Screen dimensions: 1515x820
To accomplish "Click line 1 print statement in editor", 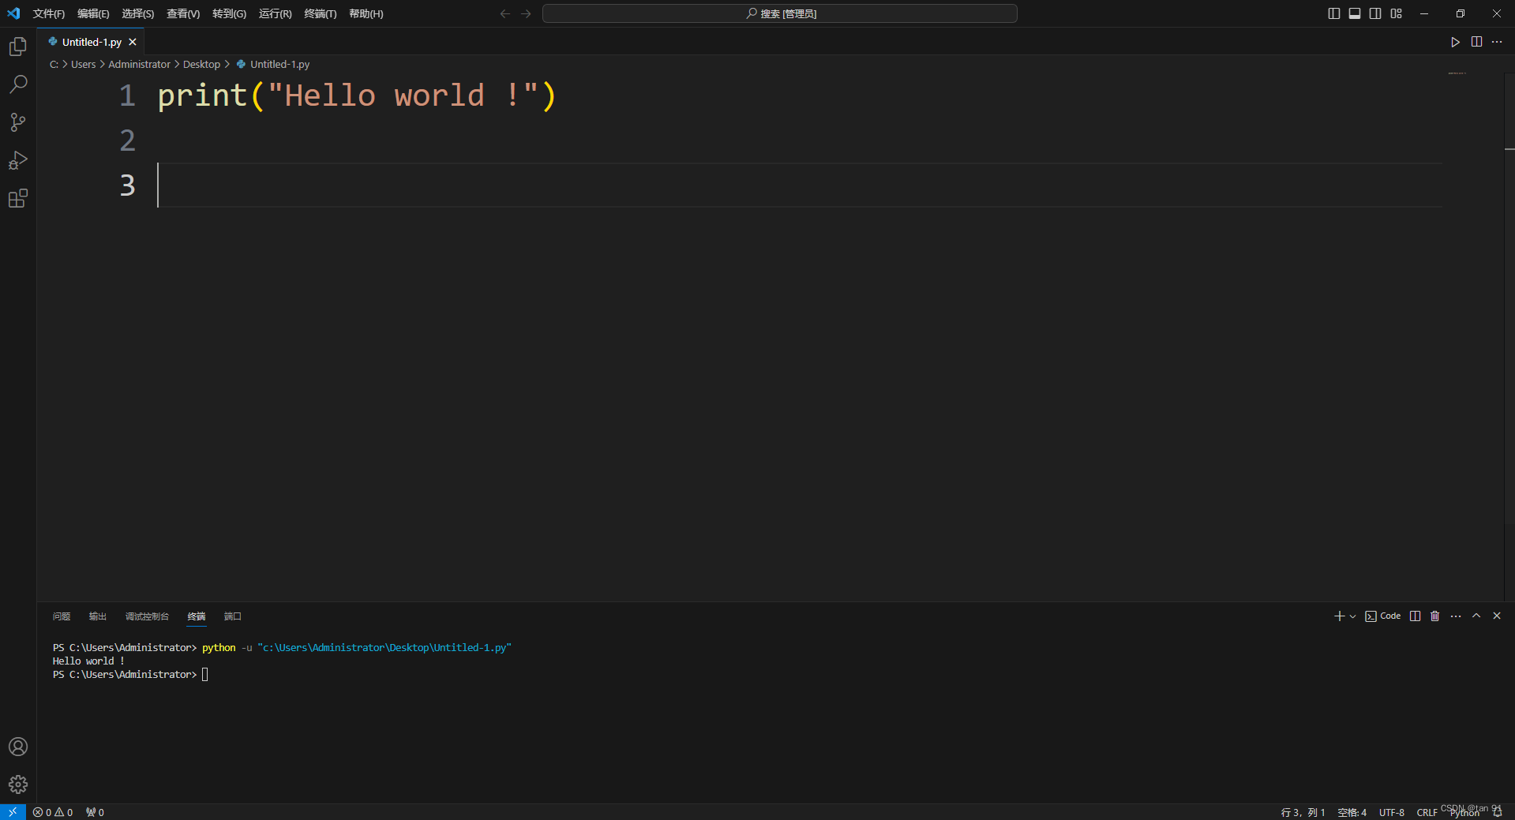I will point(357,95).
